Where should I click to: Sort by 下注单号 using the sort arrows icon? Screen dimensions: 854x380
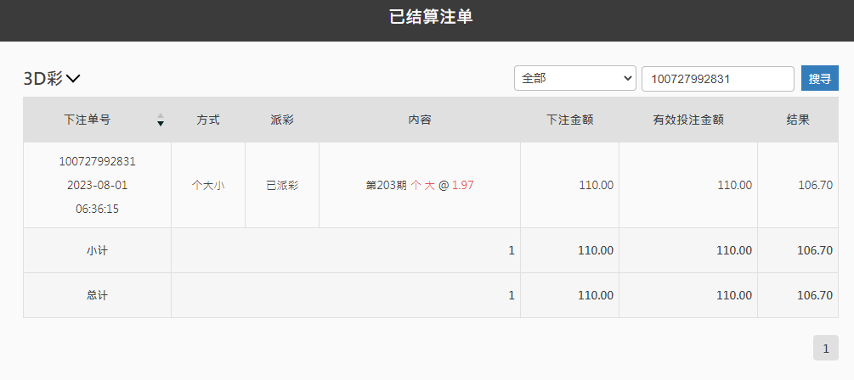160,120
